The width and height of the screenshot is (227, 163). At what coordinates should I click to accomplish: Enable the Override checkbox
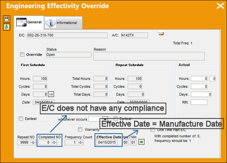[x=22, y=54]
